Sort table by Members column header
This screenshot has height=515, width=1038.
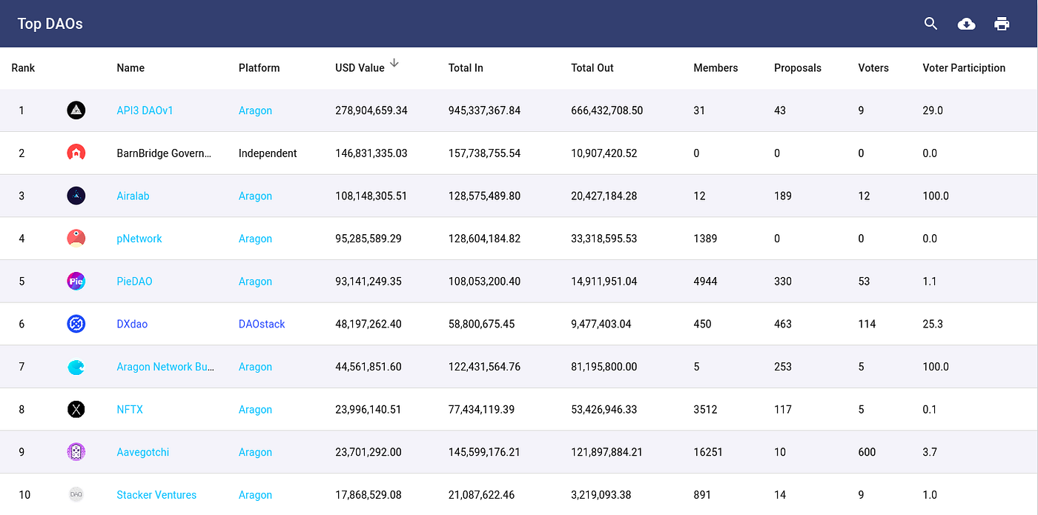point(715,68)
